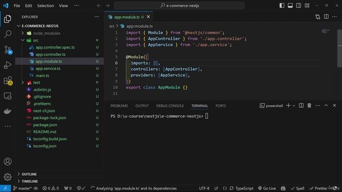
Task: Click the master branch in status bar
Action: (22, 188)
